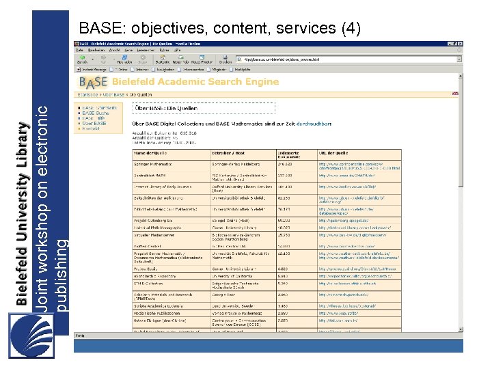Click Über BASE breadcrumb link
492x369 pixels.
point(113,95)
